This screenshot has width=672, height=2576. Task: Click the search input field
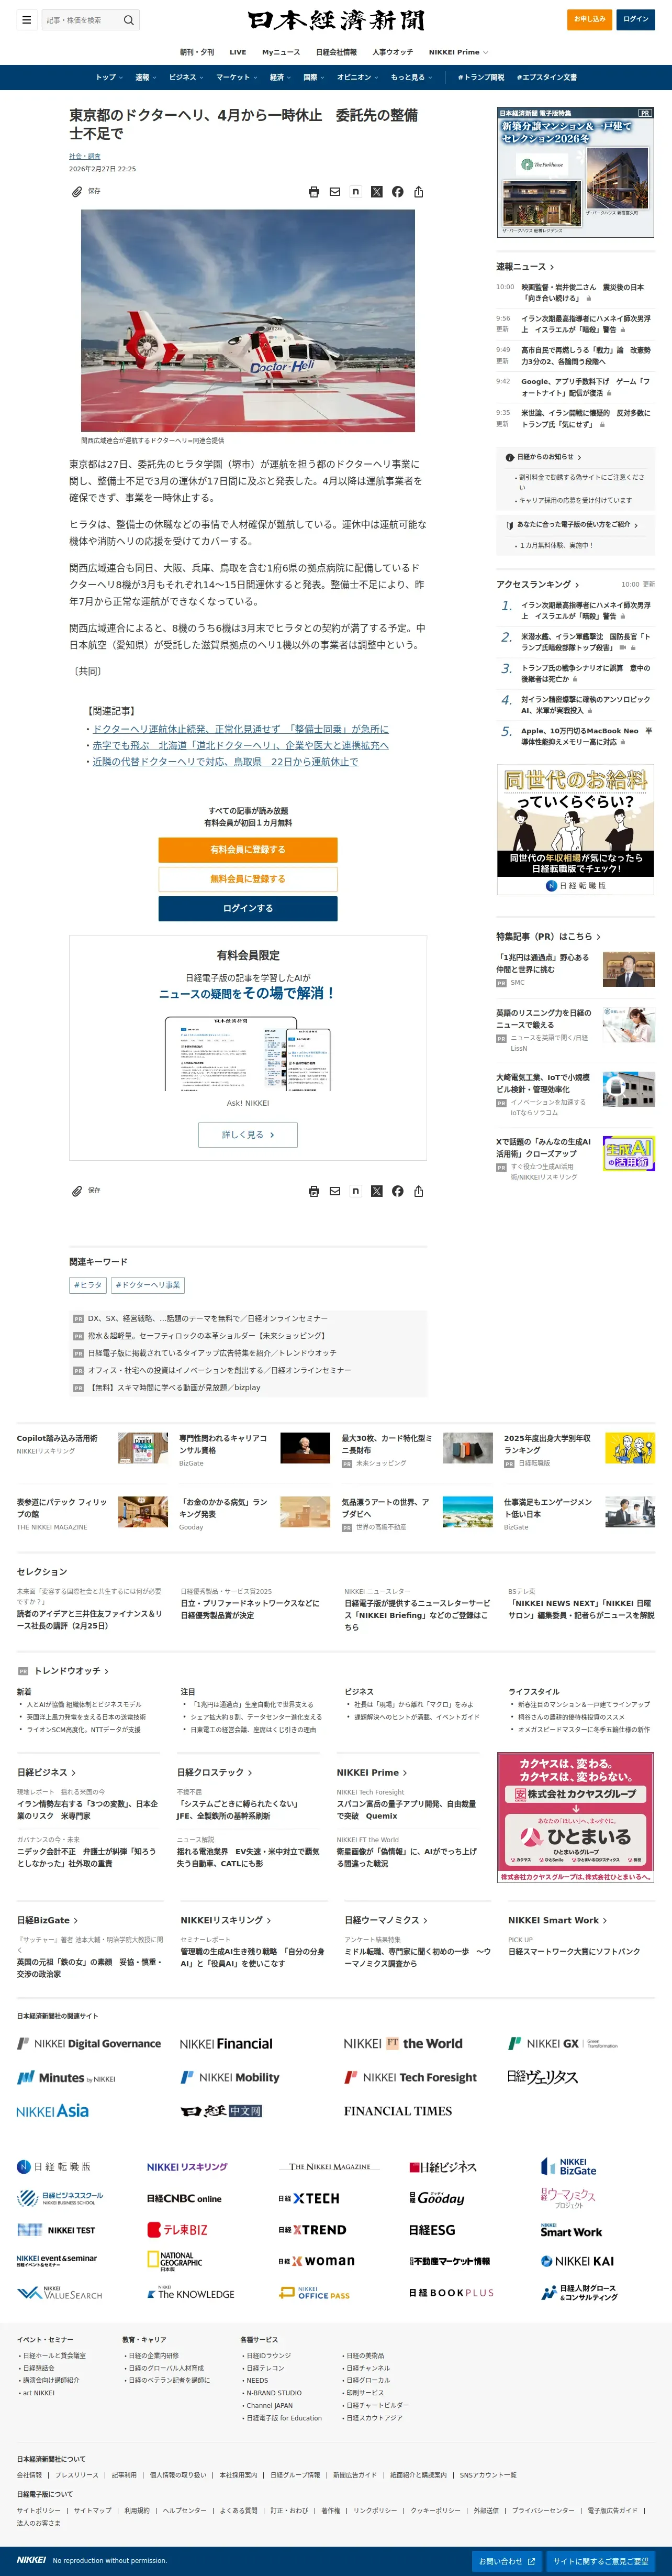(81, 20)
